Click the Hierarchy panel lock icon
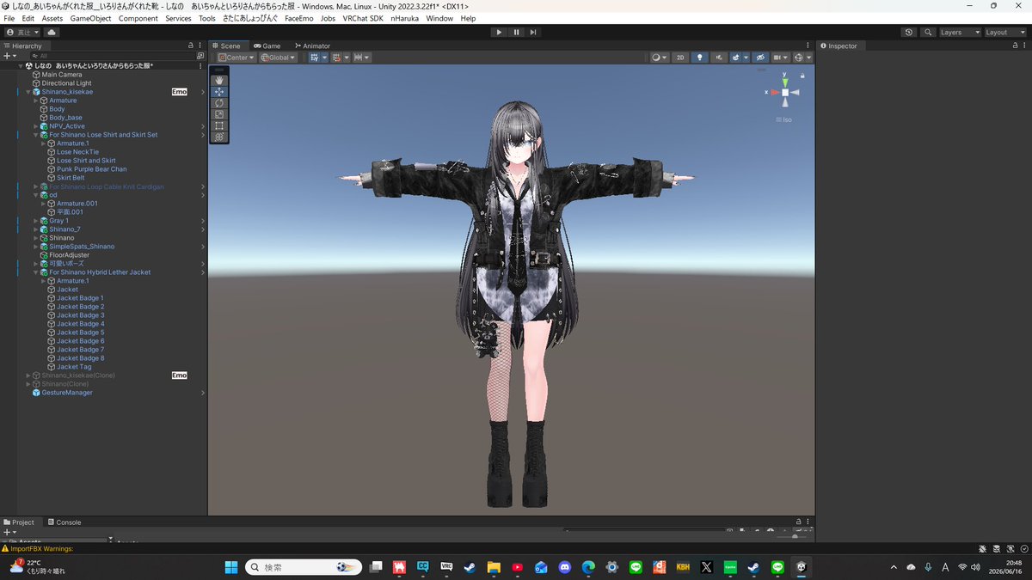This screenshot has height=580, width=1032. 191,46
